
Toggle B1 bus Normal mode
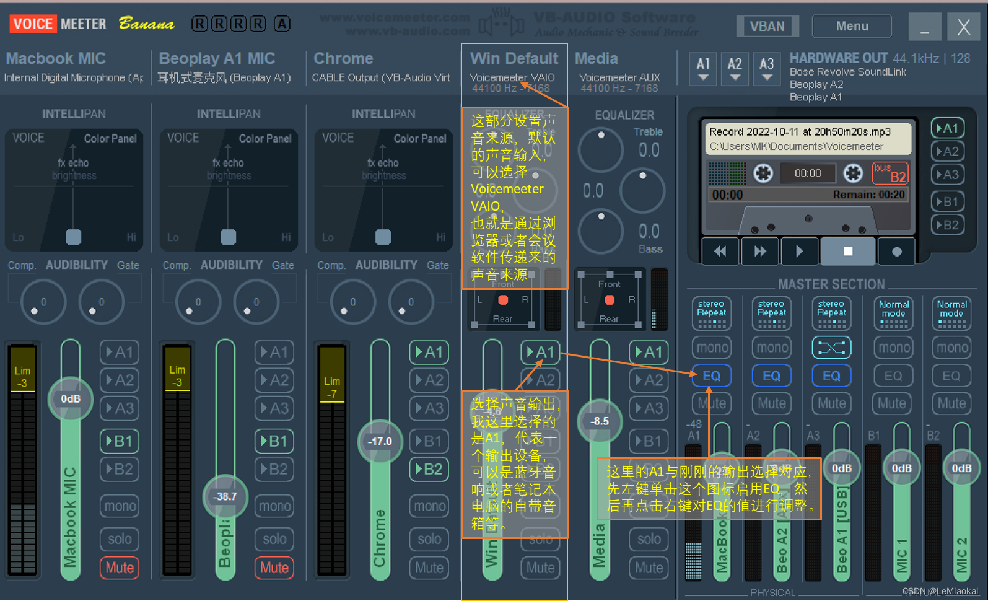click(893, 313)
